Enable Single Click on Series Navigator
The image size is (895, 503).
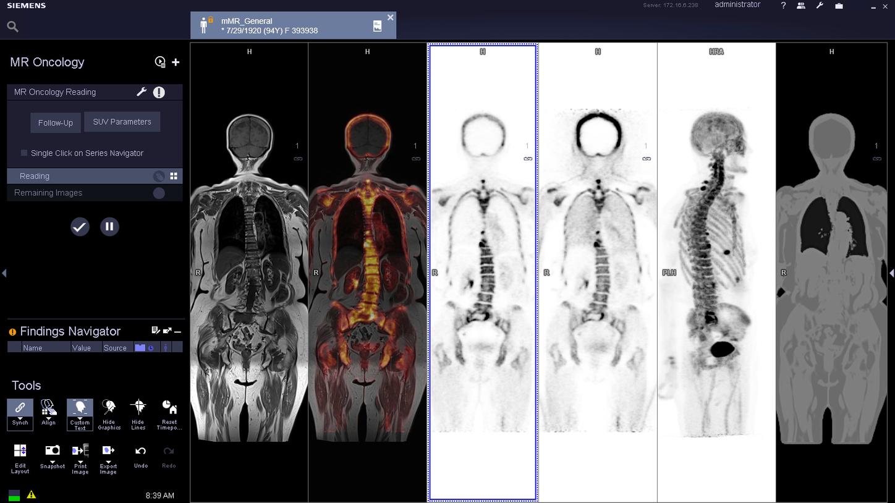tap(23, 153)
